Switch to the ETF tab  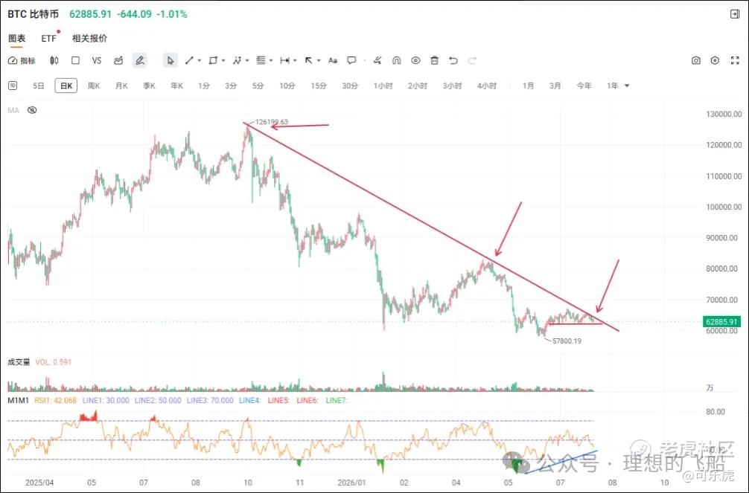coord(48,38)
